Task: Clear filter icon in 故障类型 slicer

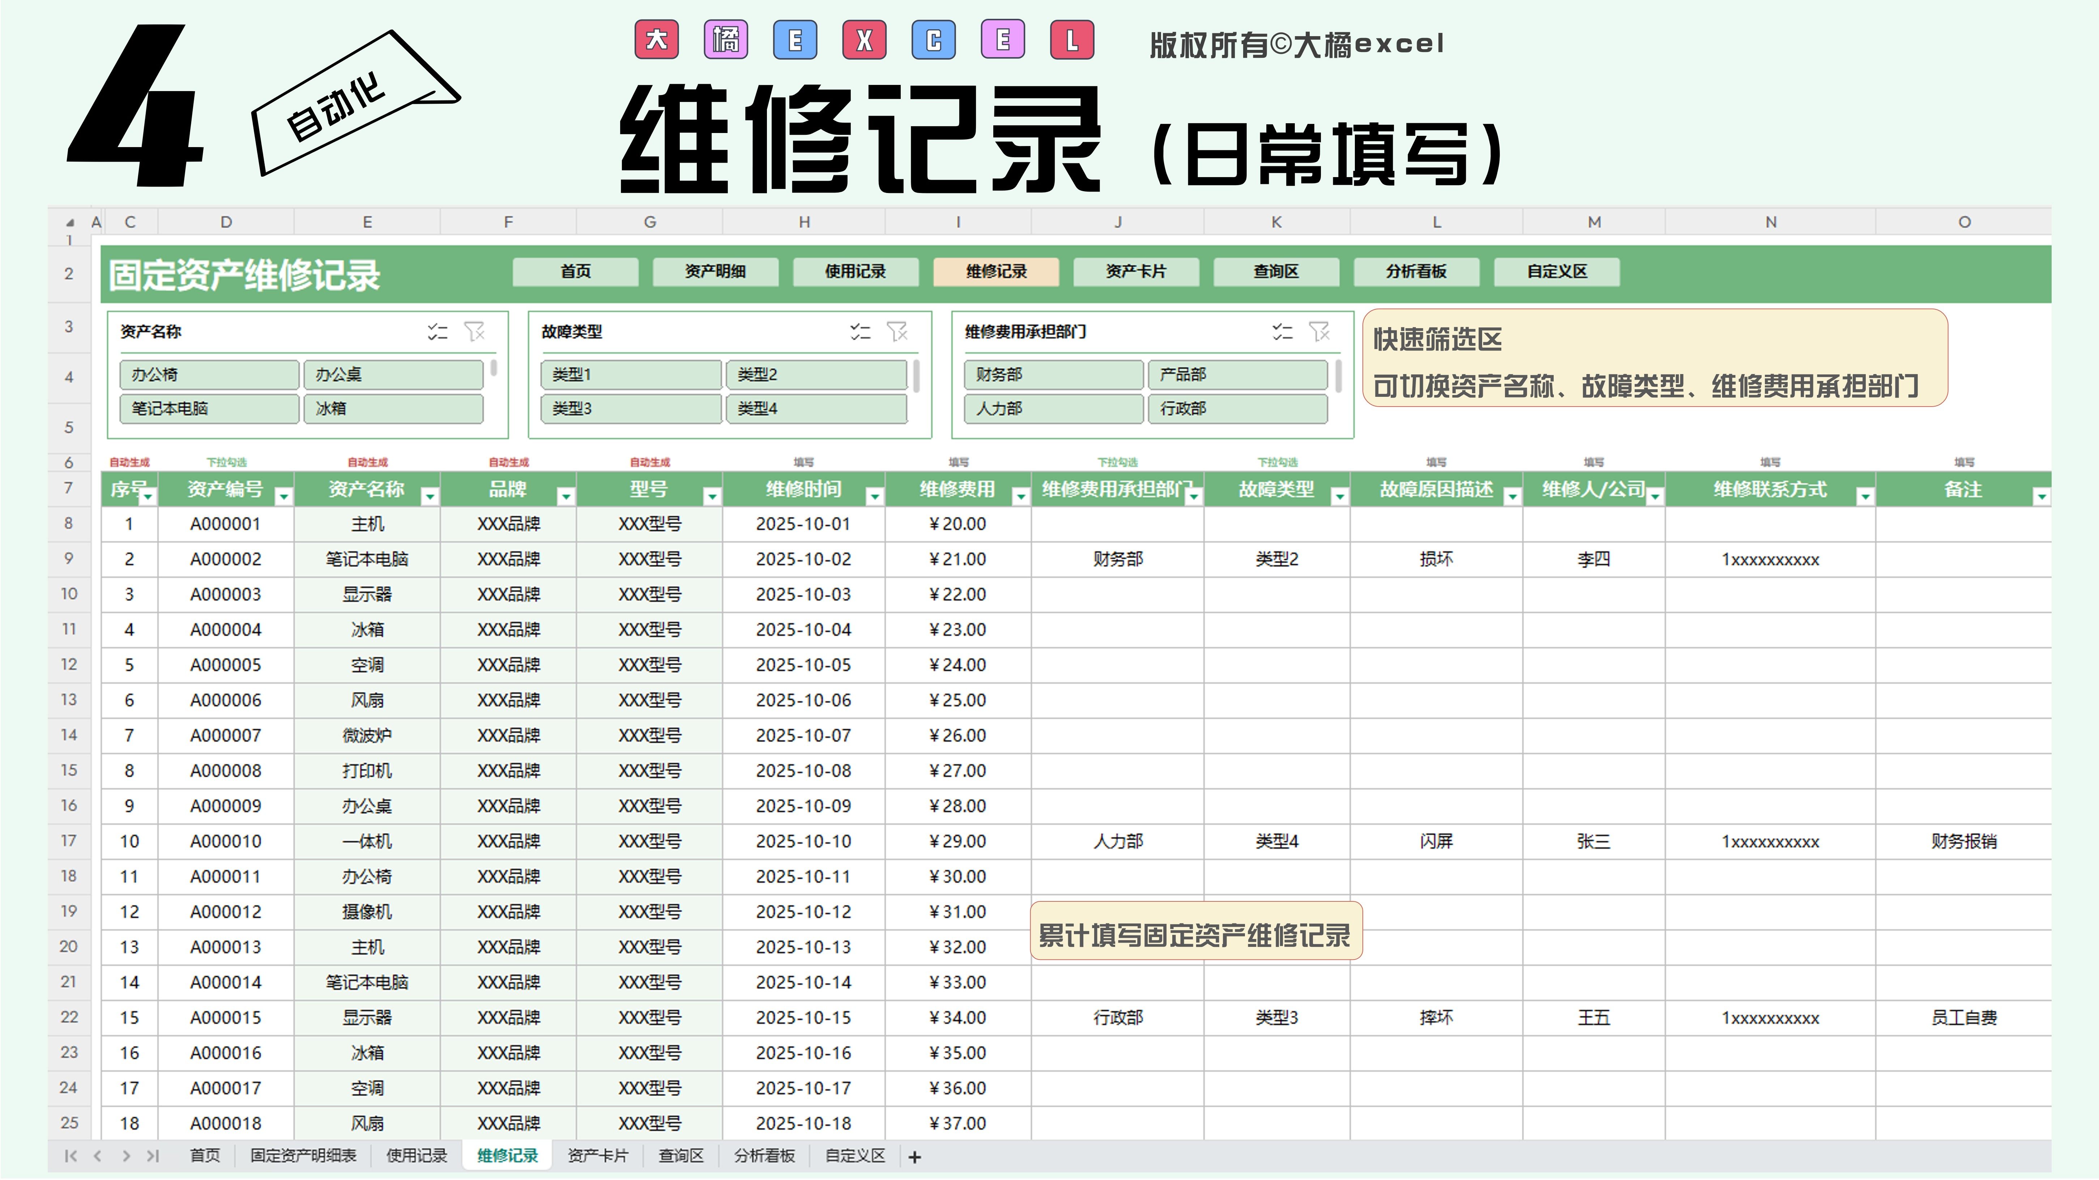Action: pos(897,331)
